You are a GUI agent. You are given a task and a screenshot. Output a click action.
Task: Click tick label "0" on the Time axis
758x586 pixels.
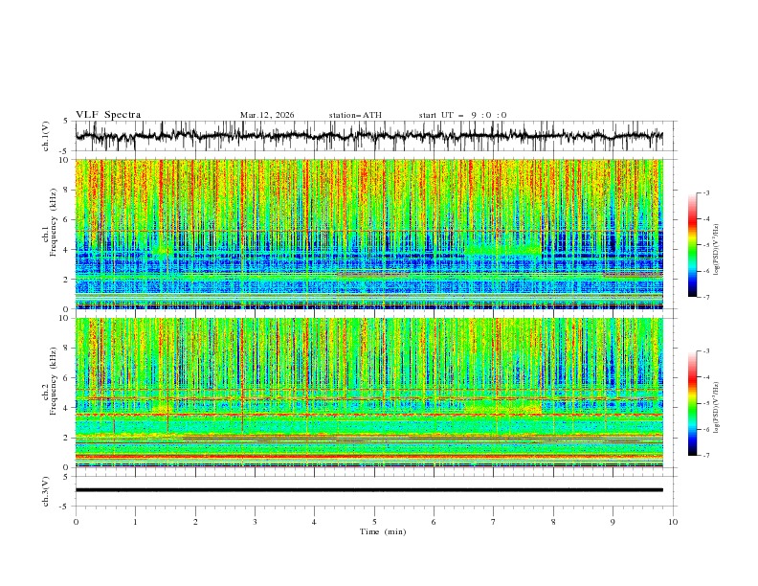pyautogui.click(x=76, y=522)
